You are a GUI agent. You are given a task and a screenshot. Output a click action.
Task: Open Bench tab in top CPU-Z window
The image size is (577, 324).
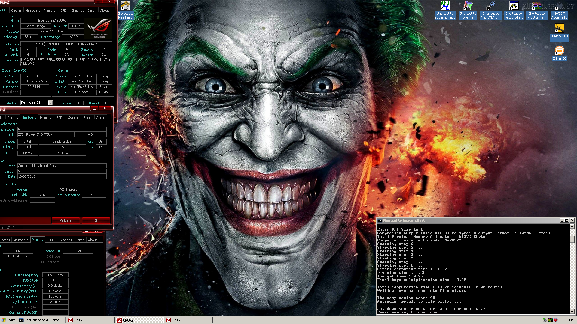coord(92,10)
